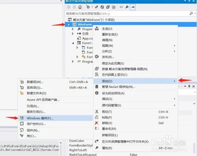Click the Forward navigation icon in Solution Explorer
Image resolution: width=197 pixels, height=156 pixels.
coord(74,7)
